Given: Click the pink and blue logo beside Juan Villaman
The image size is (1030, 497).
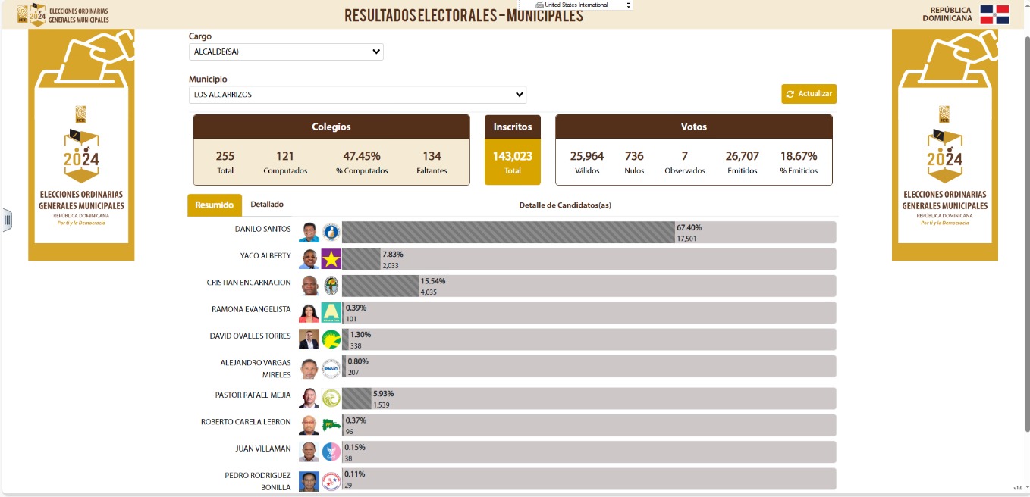Looking at the screenshot, I should [x=331, y=452].
